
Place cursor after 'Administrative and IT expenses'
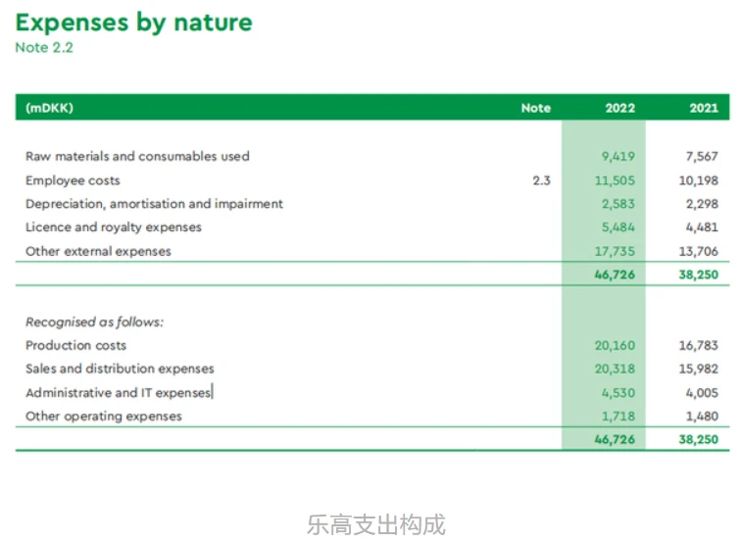(213, 392)
